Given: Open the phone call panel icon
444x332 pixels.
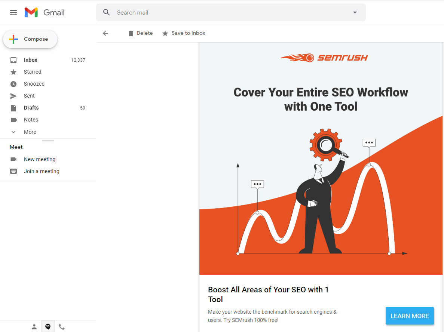Looking at the screenshot, I should coord(62,326).
